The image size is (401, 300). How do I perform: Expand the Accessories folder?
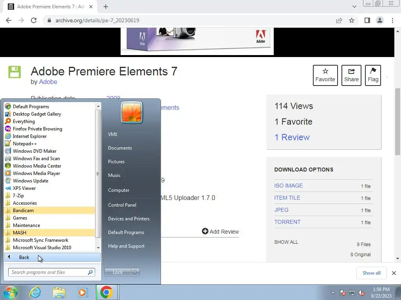[x=50, y=203]
